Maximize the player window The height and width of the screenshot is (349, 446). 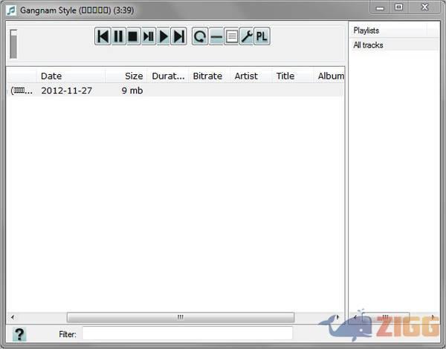[x=398, y=7]
